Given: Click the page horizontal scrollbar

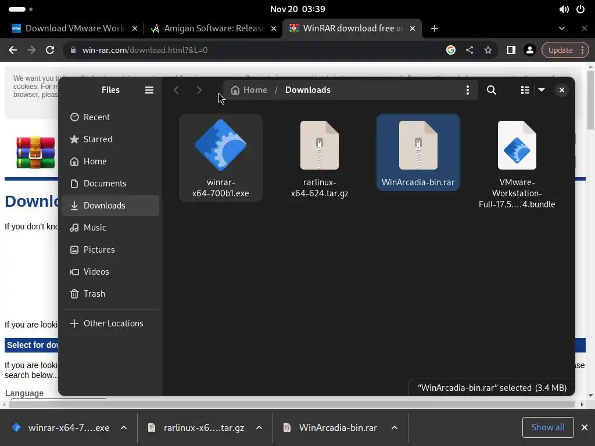Looking at the screenshot, I should [292, 404].
